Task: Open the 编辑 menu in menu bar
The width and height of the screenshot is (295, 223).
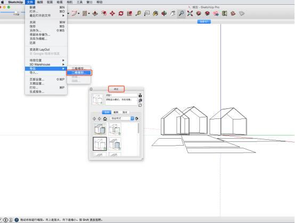Action: [x=40, y=2]
